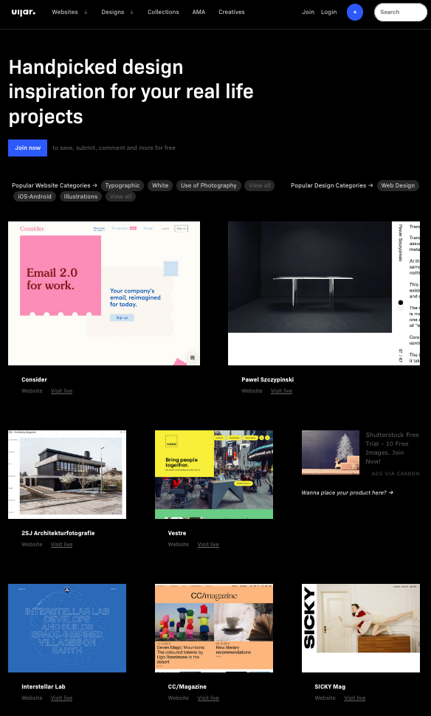431x716 pixels.
Task: Open the Pawel Szczypinski website thumbnail
Action: (324, 293)
